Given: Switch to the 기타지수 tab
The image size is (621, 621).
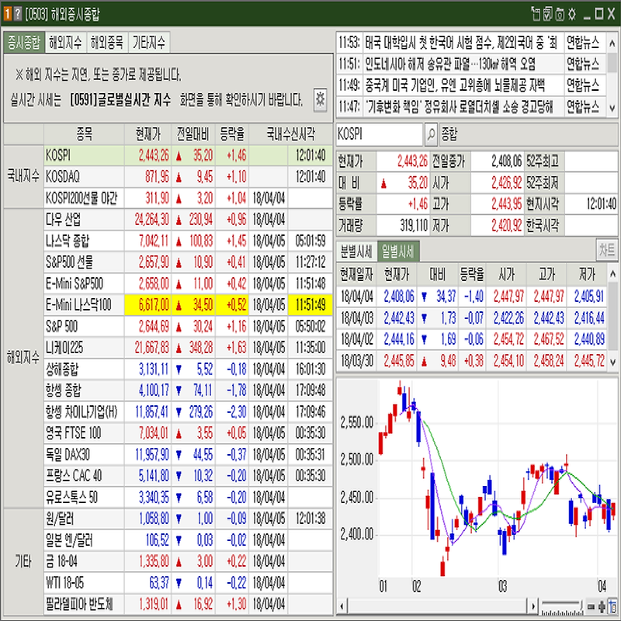Looking at the screenshot, I should point(149,43).
